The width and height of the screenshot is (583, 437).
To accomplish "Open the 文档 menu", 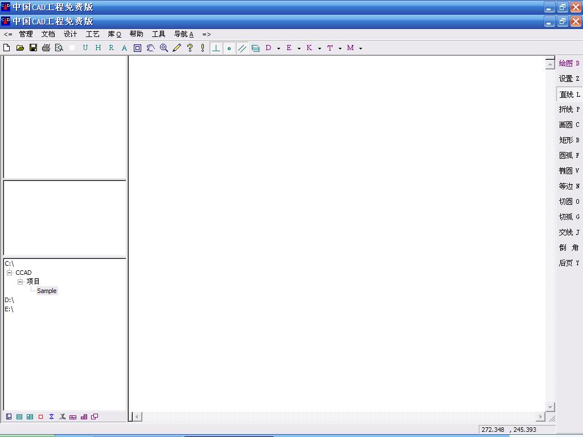I will tap(48, 34).
